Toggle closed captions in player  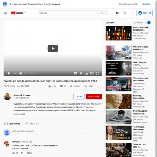[x=75, y=73]
